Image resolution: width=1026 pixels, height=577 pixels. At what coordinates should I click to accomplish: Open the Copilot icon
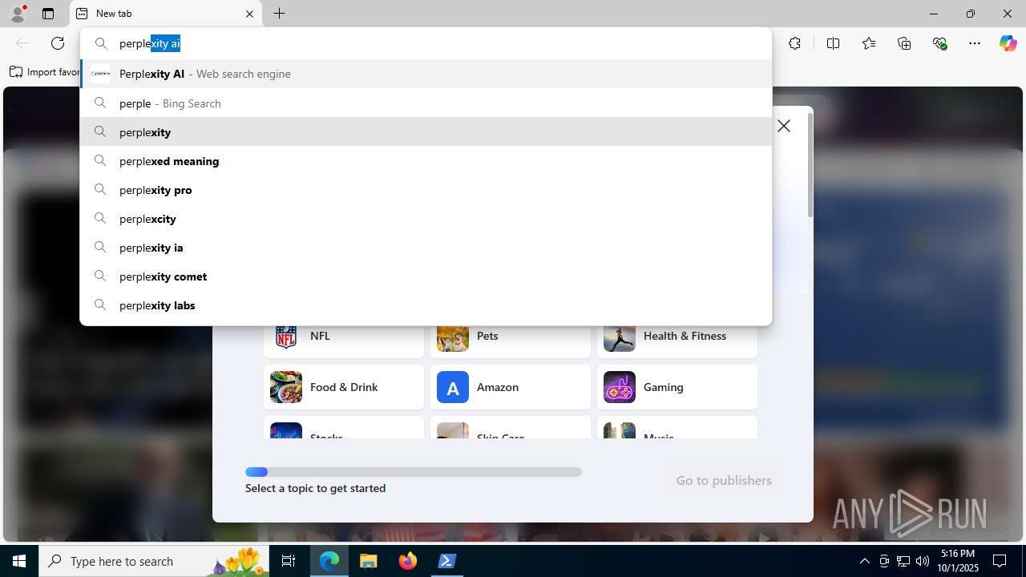[x=1008, y=43]
